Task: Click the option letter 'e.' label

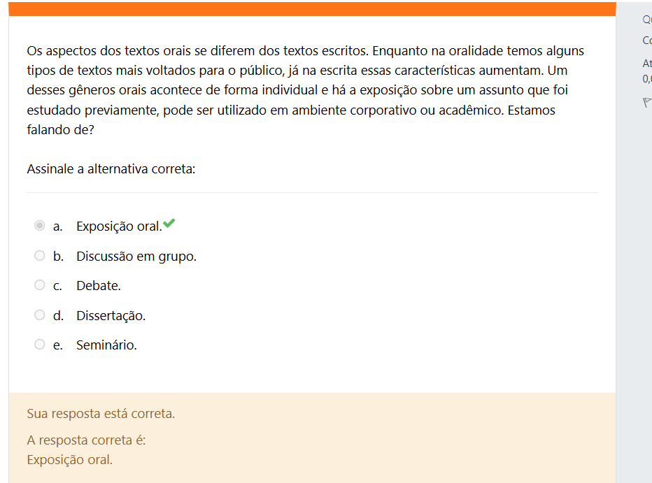Action: pos(58,345)
